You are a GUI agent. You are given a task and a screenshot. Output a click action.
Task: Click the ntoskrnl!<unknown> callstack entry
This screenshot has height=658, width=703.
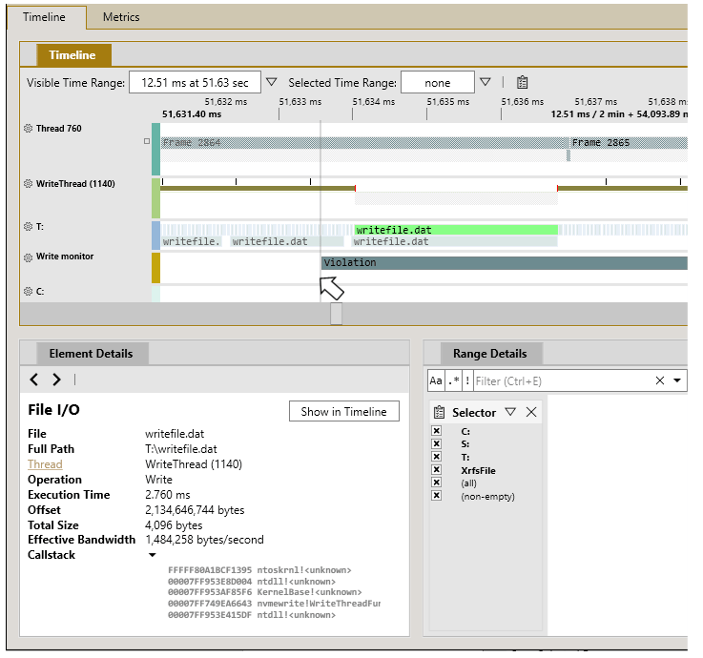click(x=259, y=570)
